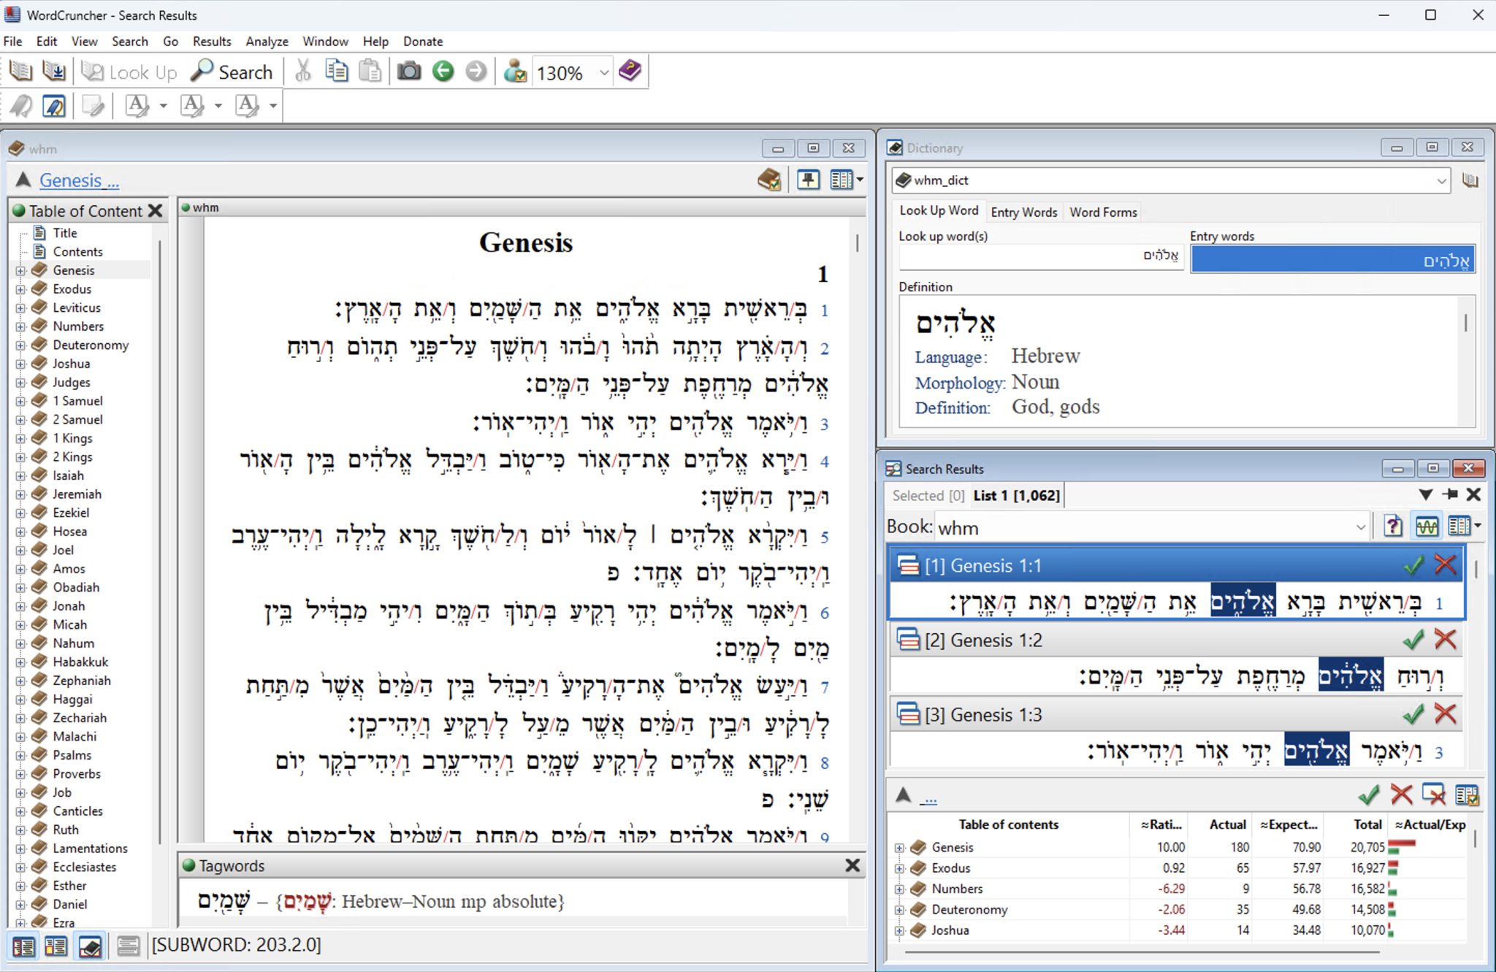Viewport: 1496px width, 972px height.
Task: Click the camera screenshot tool in the toolbar
Action: coord(409,71)
